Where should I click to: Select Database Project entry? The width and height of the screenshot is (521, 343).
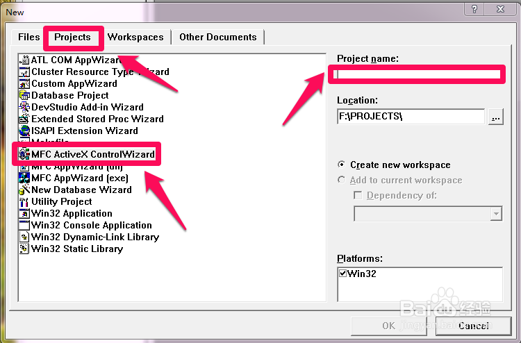(x=69, y=96)
